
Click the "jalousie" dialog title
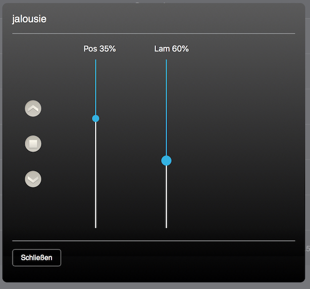(29, 20)
